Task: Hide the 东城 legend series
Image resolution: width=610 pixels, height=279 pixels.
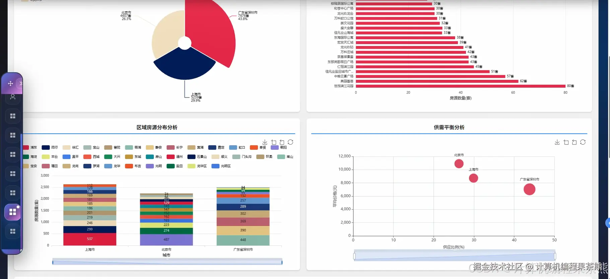Action: [133, 157]
